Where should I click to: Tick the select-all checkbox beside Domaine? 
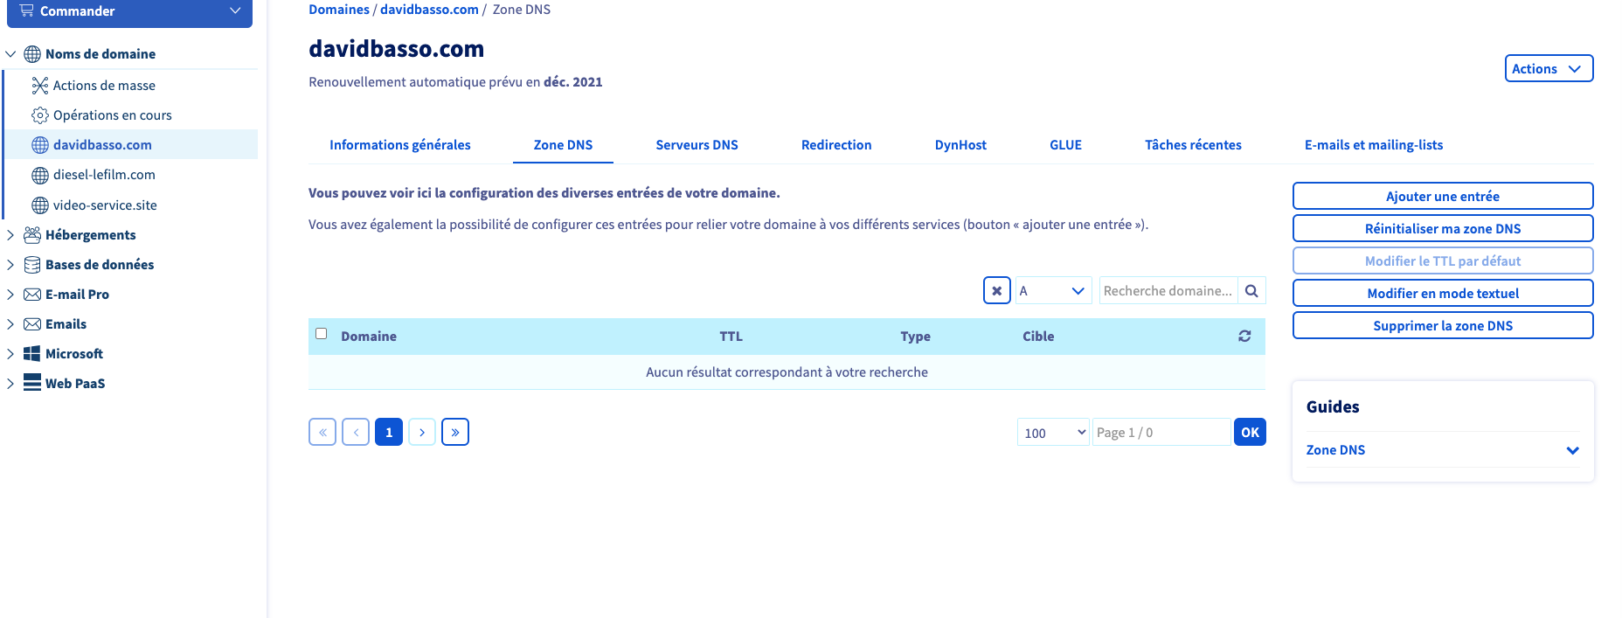tap(322, 334)
